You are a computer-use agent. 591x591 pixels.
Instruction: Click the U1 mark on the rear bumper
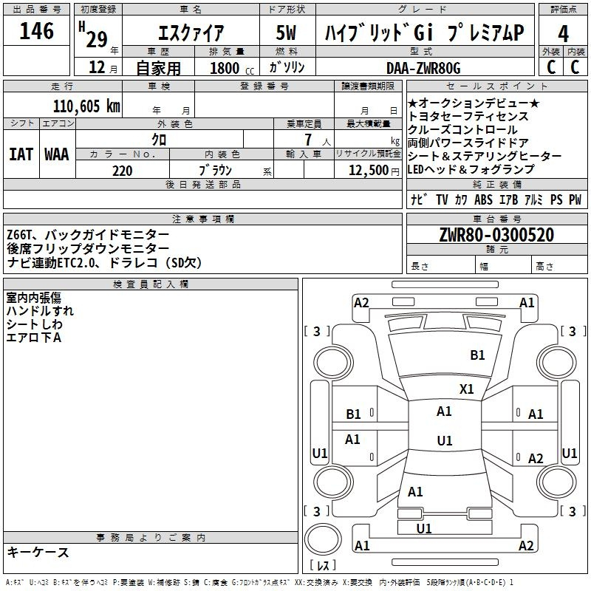coord(424,528)
